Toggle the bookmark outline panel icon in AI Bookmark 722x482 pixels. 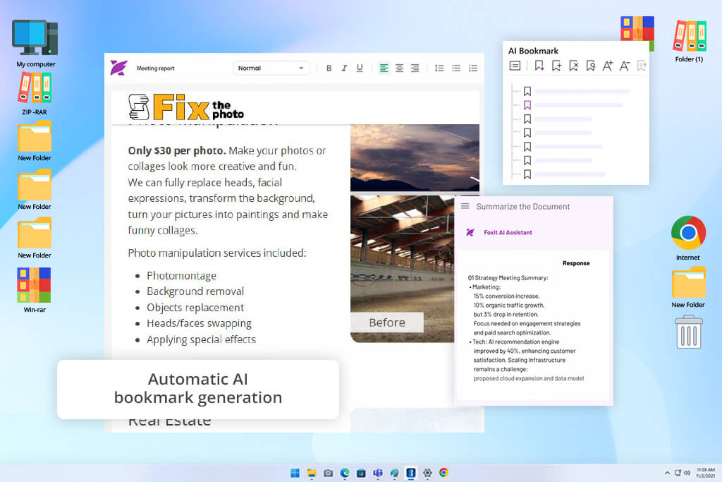[515, 66]
